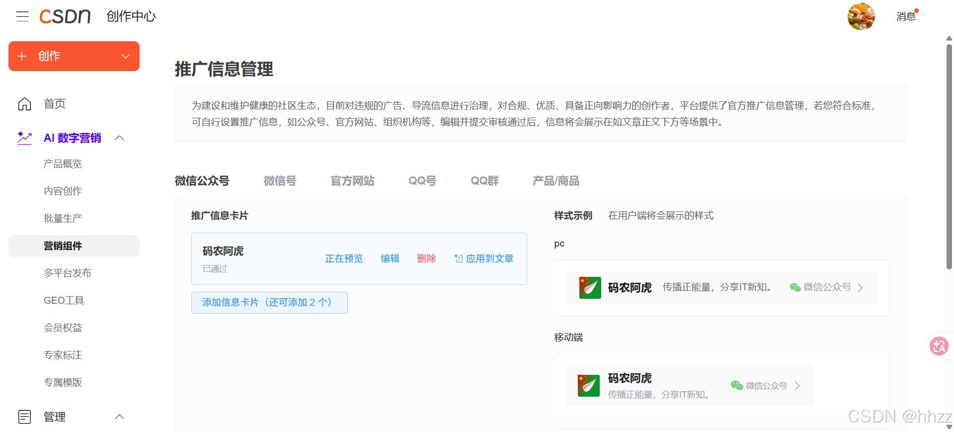
Task: Open 会员权益 in sidebar
Action: (x=63, y=328)
